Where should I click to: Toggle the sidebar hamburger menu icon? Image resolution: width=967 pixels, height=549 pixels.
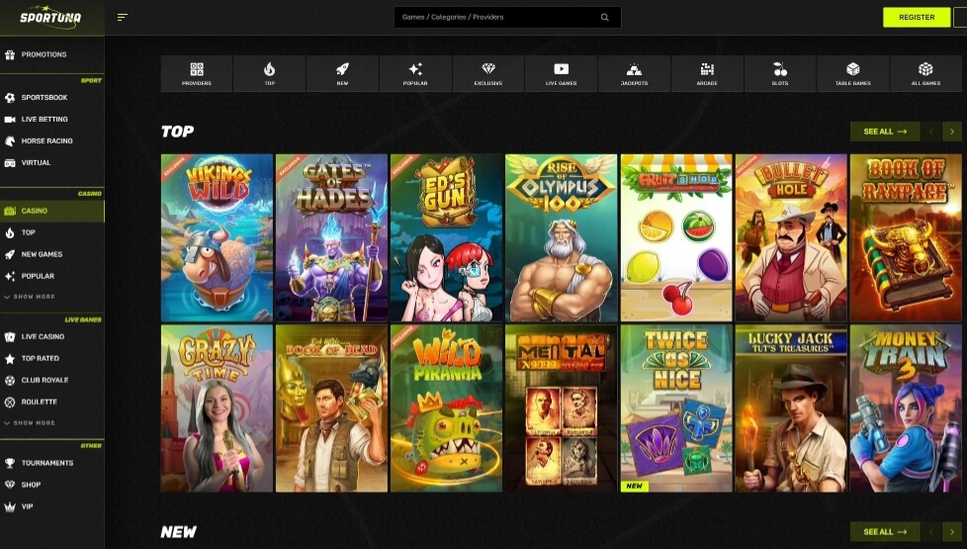point(122,17)
